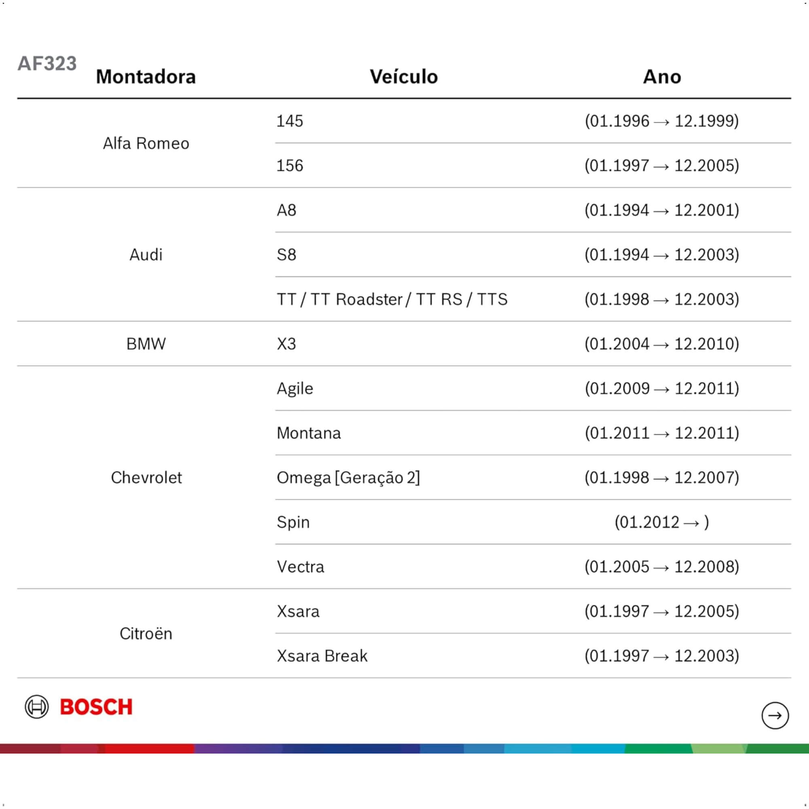Click the red BOSCH wordmark
This screenshot has height=809, width=809.
(x=96, y=707)
